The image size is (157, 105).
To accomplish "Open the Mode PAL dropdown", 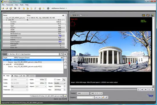I will pos(19,86).
